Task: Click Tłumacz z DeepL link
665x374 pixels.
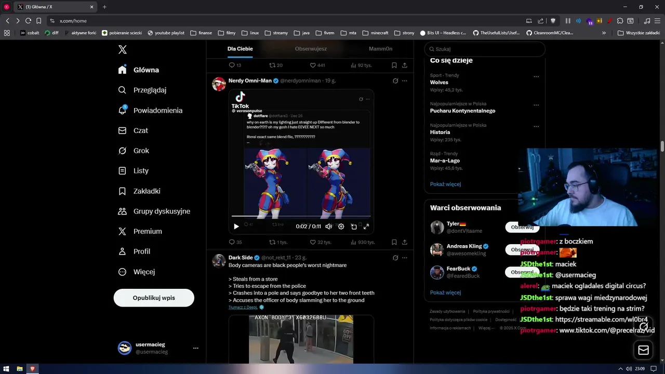Action: coord(243,307)
